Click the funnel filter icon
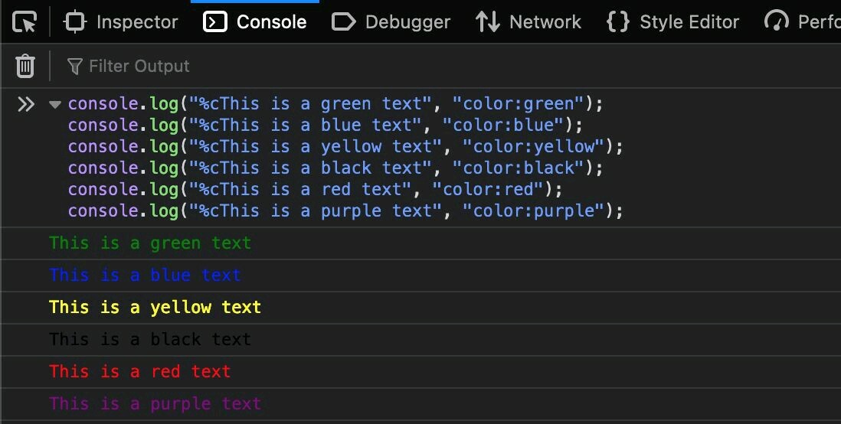This screenshot has width=841, height=424. (74, 67)
